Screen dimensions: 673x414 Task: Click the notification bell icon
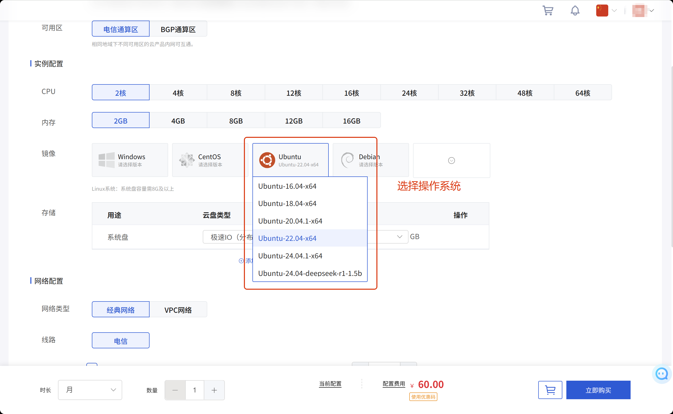coord(575,11)
